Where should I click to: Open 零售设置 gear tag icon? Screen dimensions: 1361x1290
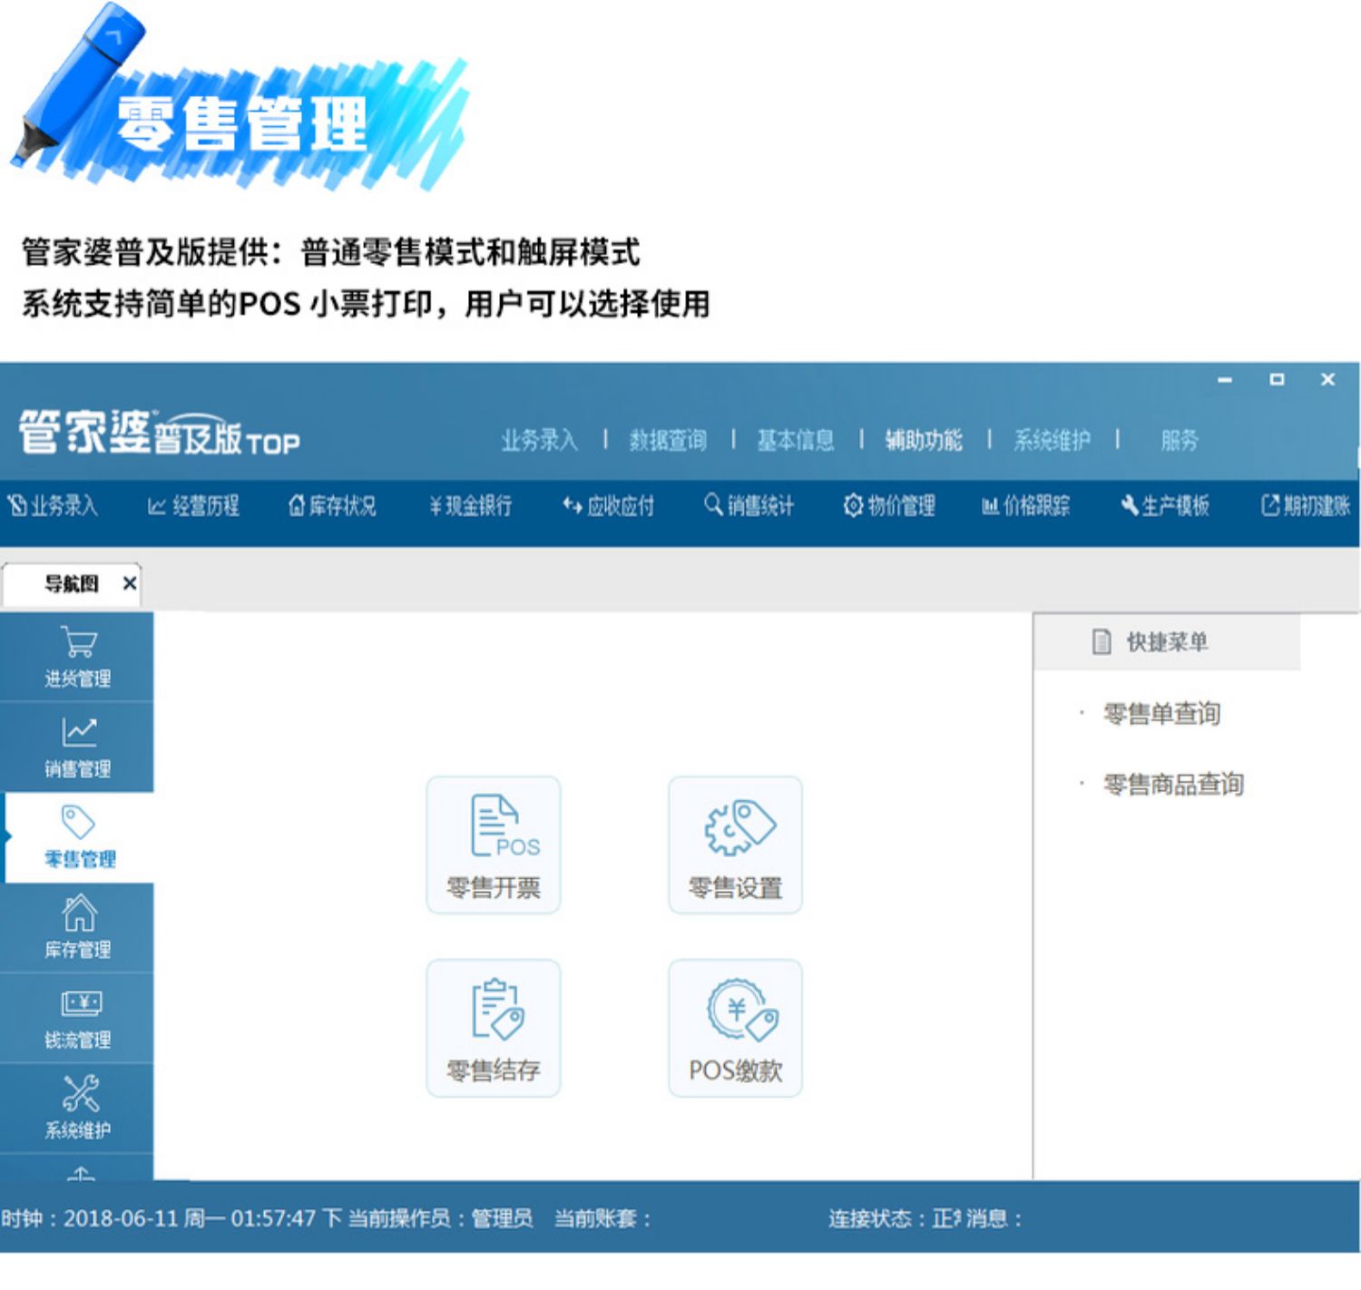tap(735, 845)
